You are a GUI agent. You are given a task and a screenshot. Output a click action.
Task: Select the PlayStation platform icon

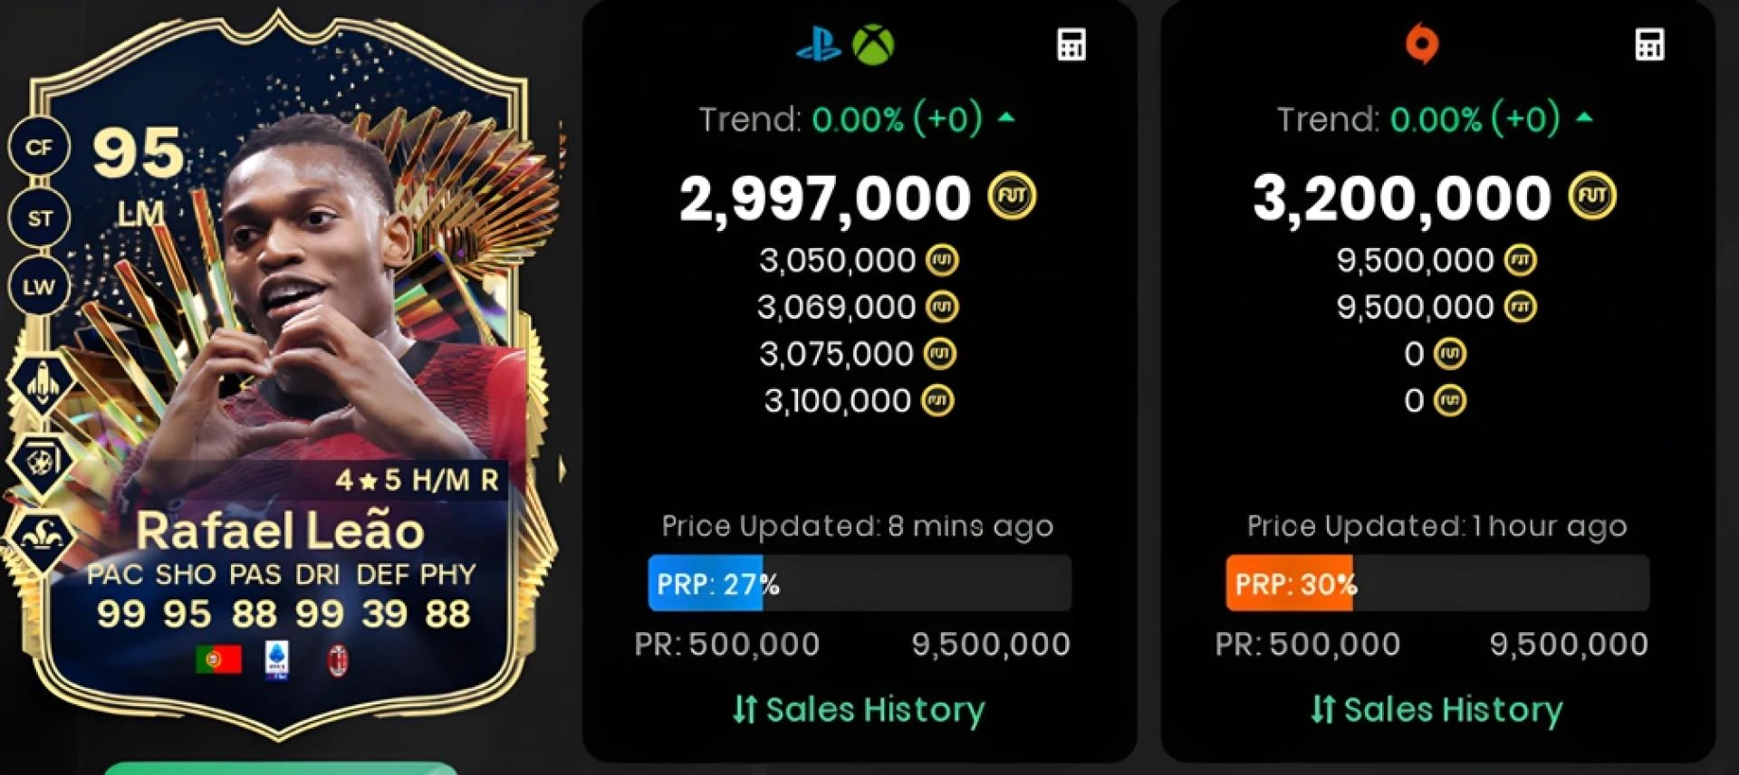[x=819, y=44]
